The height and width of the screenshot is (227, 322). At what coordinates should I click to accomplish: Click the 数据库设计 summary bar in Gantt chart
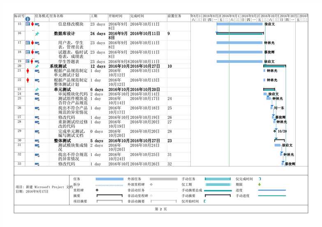(x=240, y=33)
